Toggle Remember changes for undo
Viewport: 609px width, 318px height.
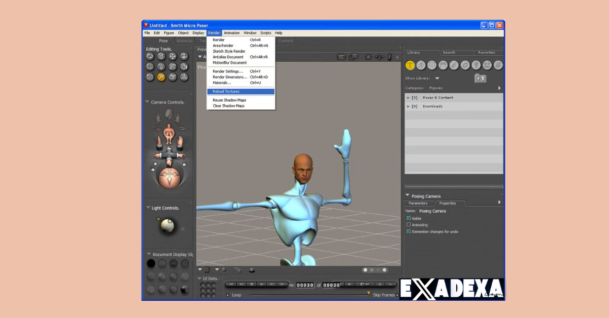point(409,231)
